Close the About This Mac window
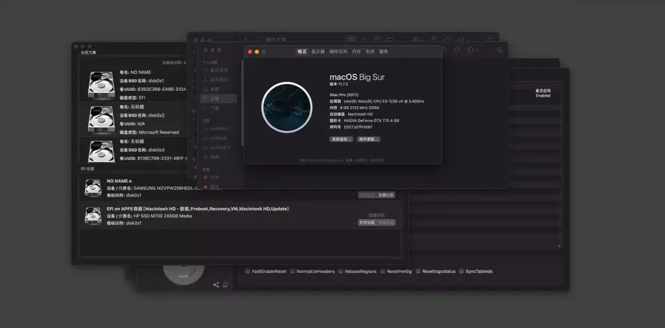 [x=250, y=52]
